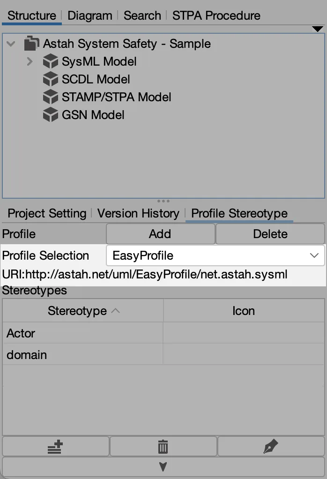Open the black triangle panel menu
327x479 pixels.
[318, 29]
